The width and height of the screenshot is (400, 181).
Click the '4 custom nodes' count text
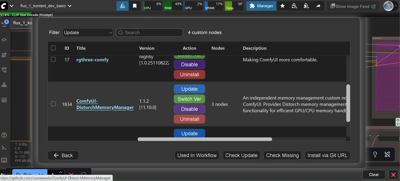pyautogui.click(x=205, y=33)
